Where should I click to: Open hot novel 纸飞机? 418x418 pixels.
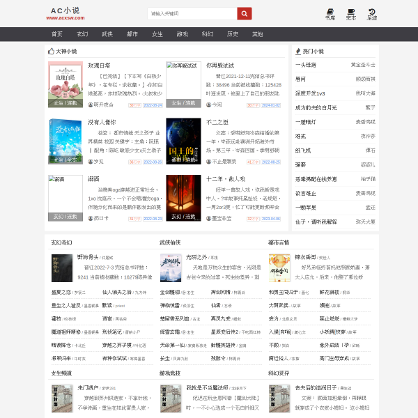[303, 150]
